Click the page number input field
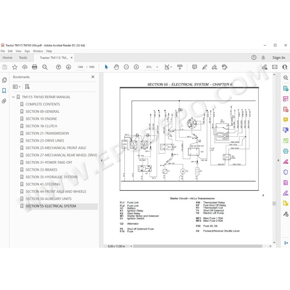Image resolution: width=290 pixels, height=290 pixels. (x=80, y=67)
